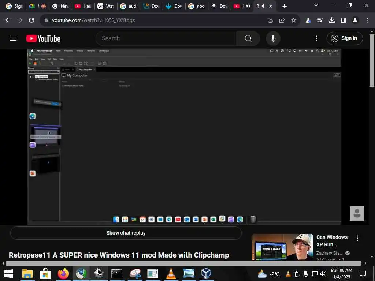This screenshot has height=281, width=375.
Task: Bookmark this page with the star icon
Action: tap(294, 20)
